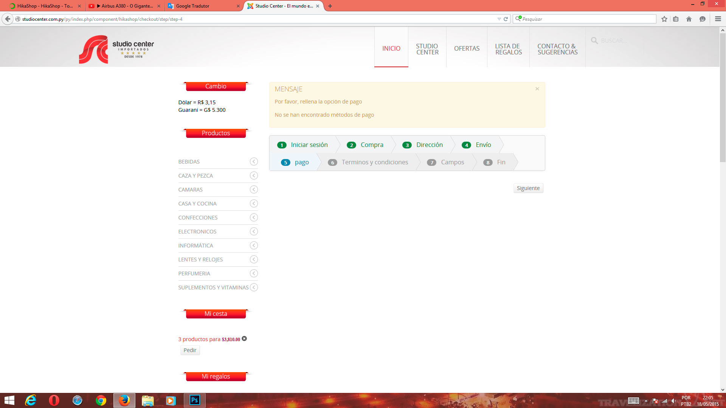Expand the PERFUMERIA category arrow
This screenshot has height=408, width=726.
pyautogui.click(x=254, y=274)
